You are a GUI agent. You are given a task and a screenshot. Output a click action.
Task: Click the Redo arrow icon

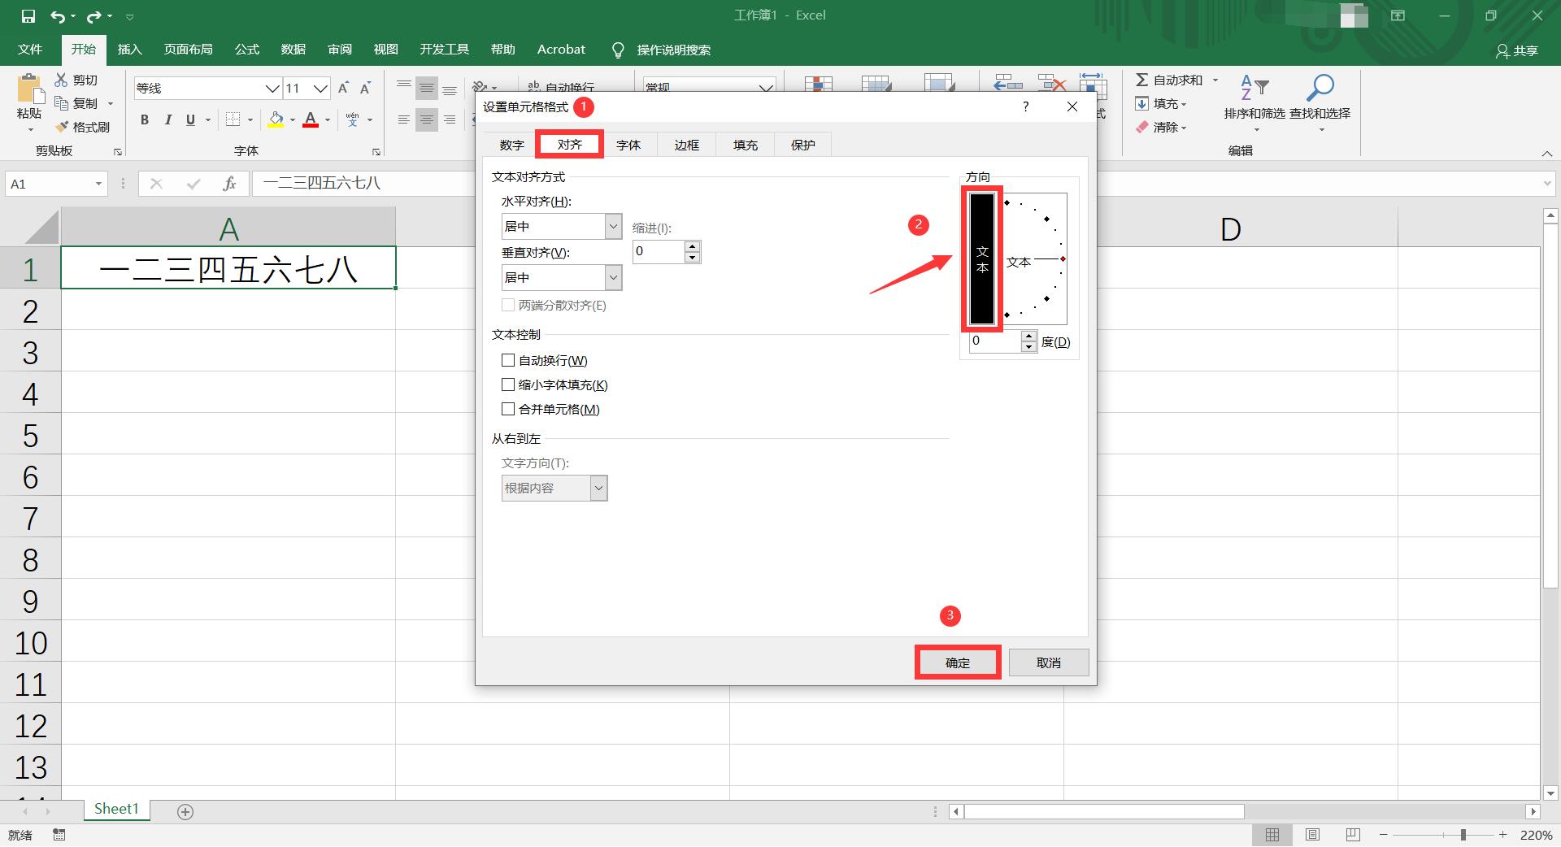[x=93, y=16]
